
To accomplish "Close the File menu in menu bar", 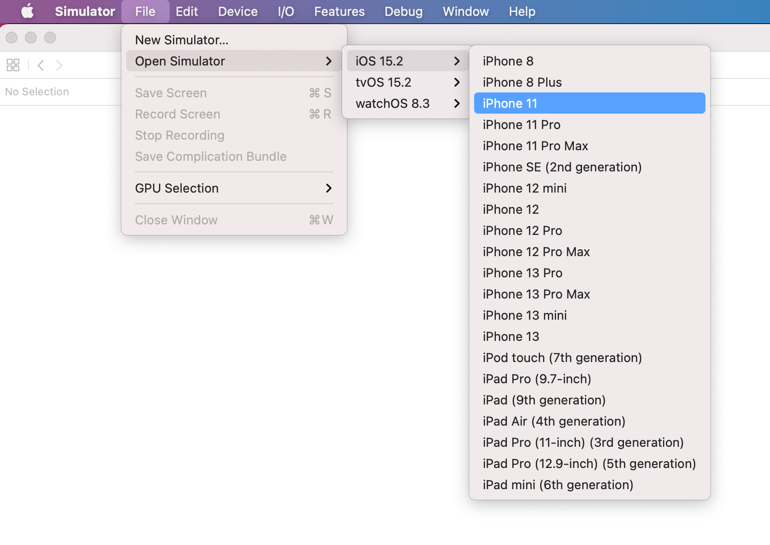I will pyautogui.click(x=145, y=11).
